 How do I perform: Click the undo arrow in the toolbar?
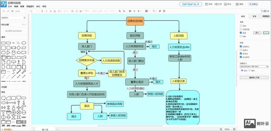click(x=4, y=11)
